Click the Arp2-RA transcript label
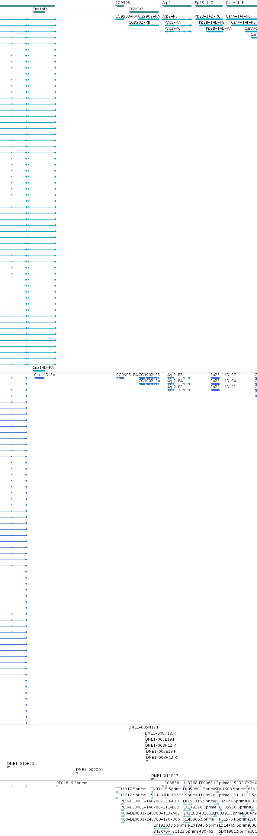Screen dimensions: 257x836 click(173, 22)
